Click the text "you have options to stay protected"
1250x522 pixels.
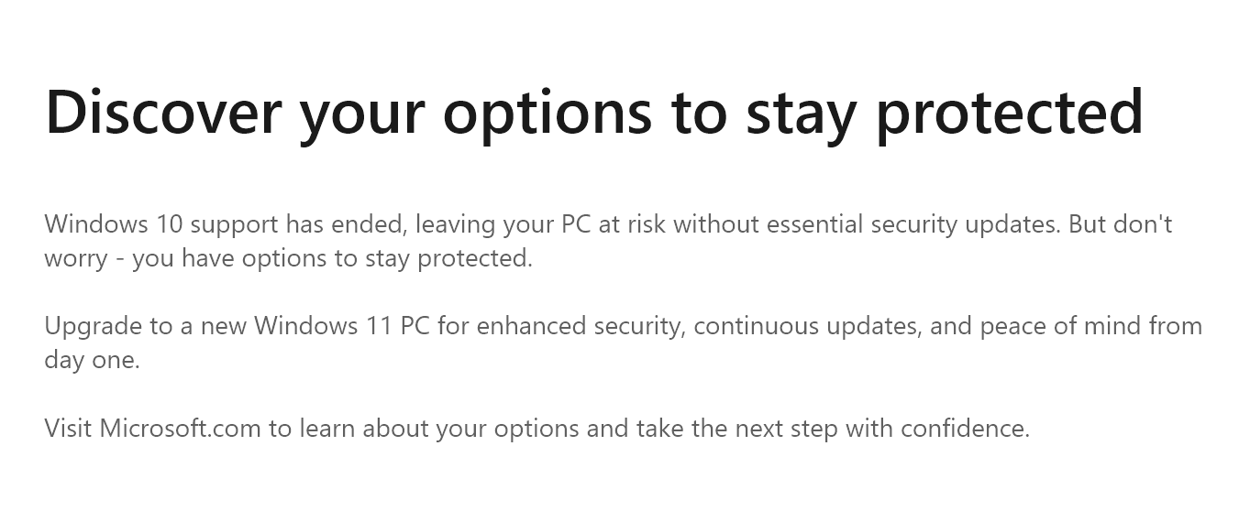click(x=332, y=258)
